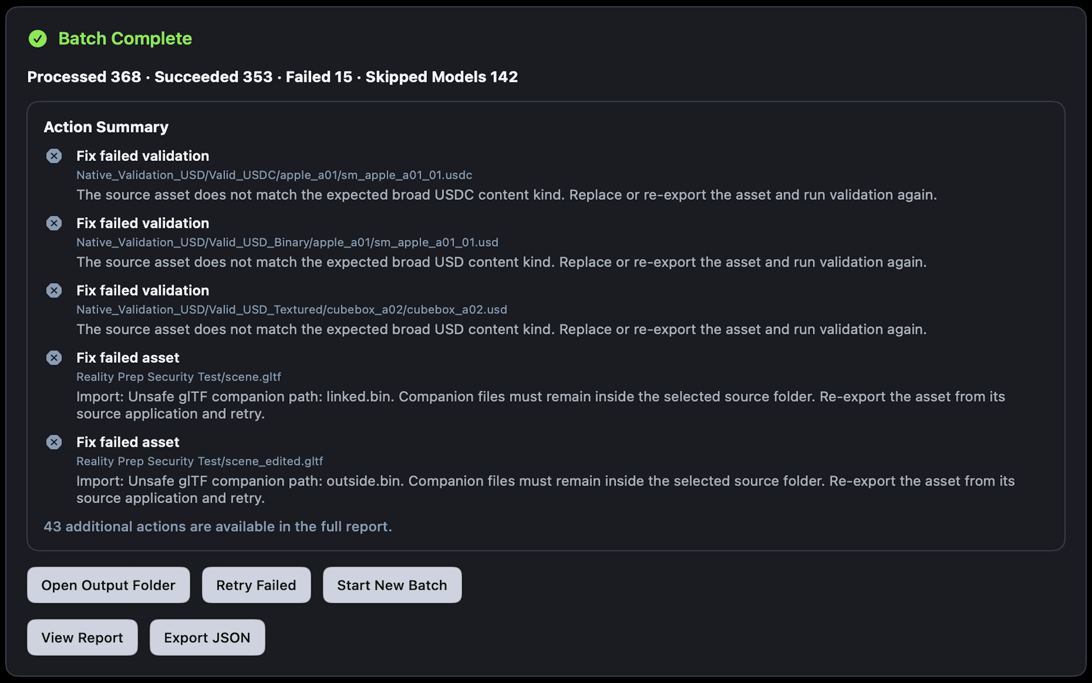The image size is (1092, 683).
Task: Click the error icon beside the sm_apple_a01_01.usdc validation
Action: [x=54, y=156]
